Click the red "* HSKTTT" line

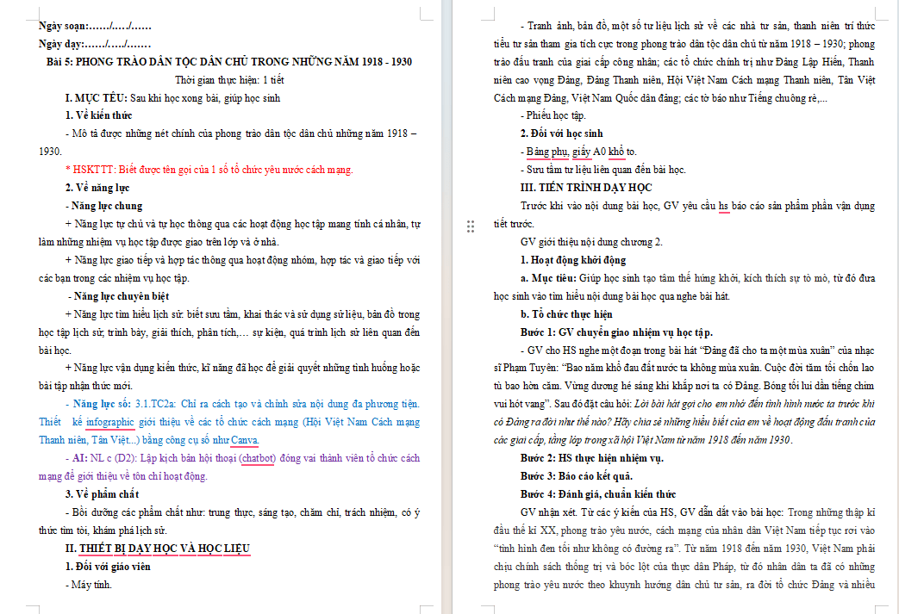[x=209, y=170]
